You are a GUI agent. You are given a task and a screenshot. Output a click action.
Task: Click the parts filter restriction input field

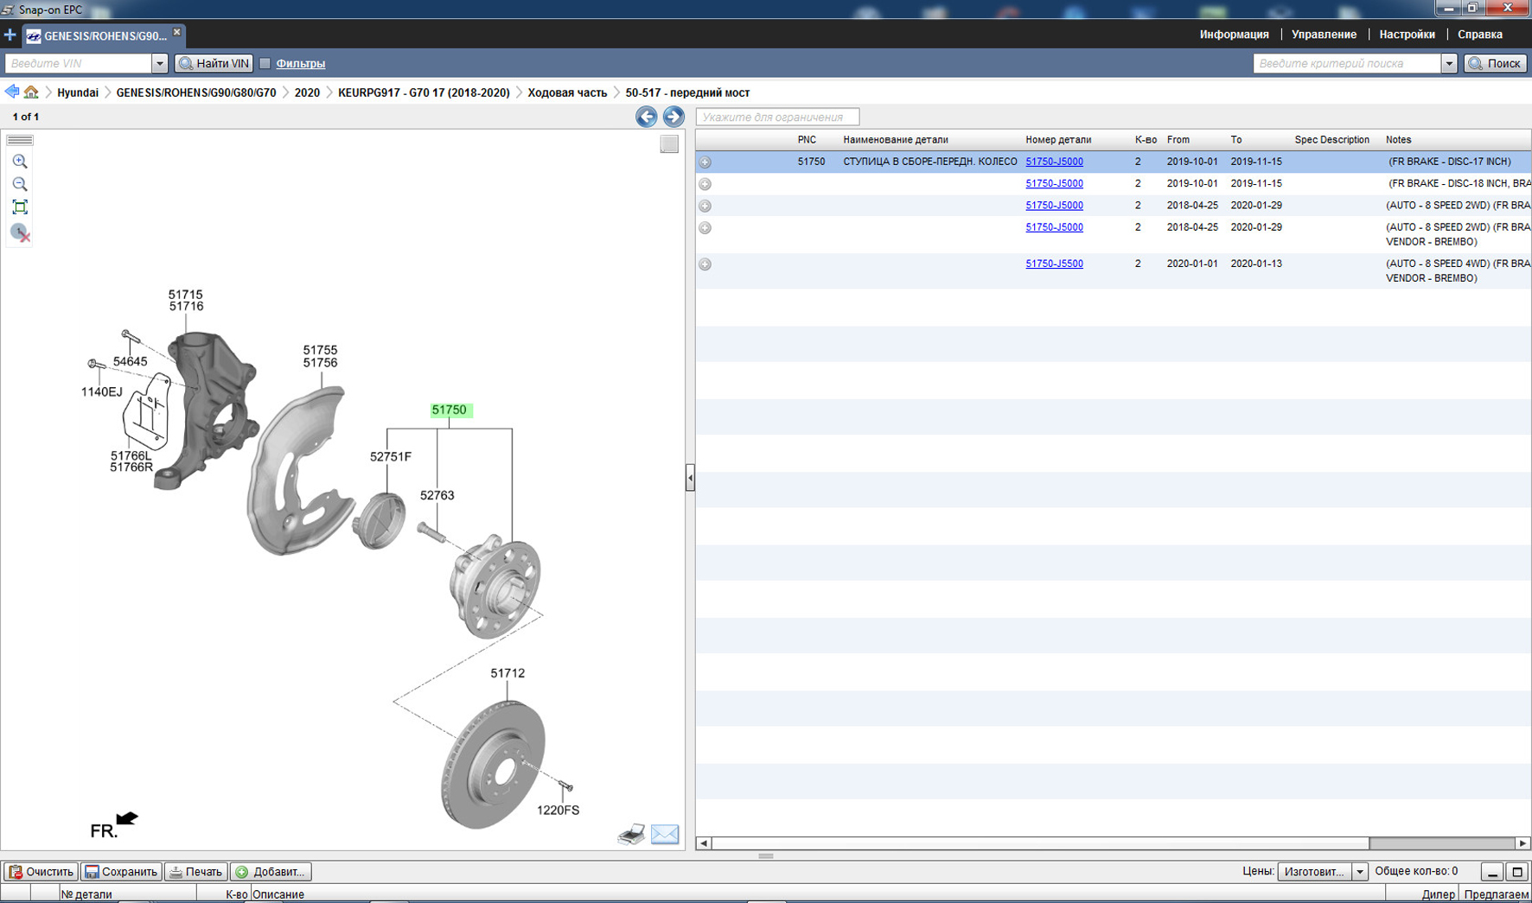[x=777, y=117]
